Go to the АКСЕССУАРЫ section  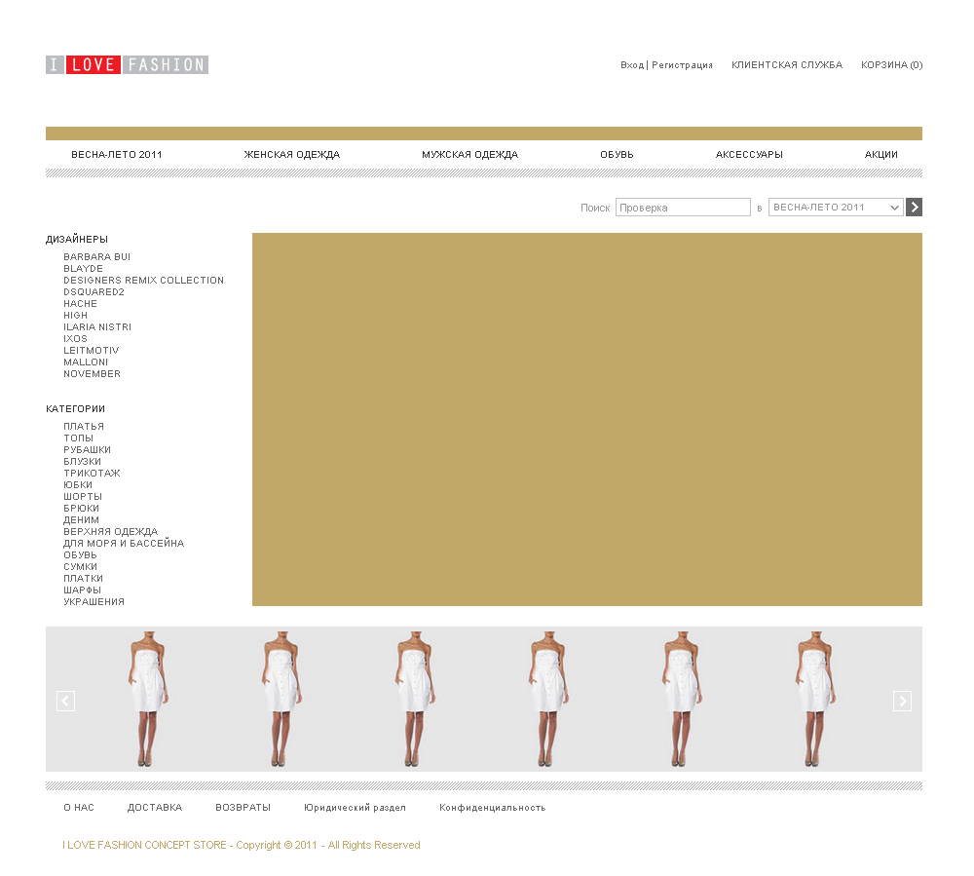(x=749, y=155)
